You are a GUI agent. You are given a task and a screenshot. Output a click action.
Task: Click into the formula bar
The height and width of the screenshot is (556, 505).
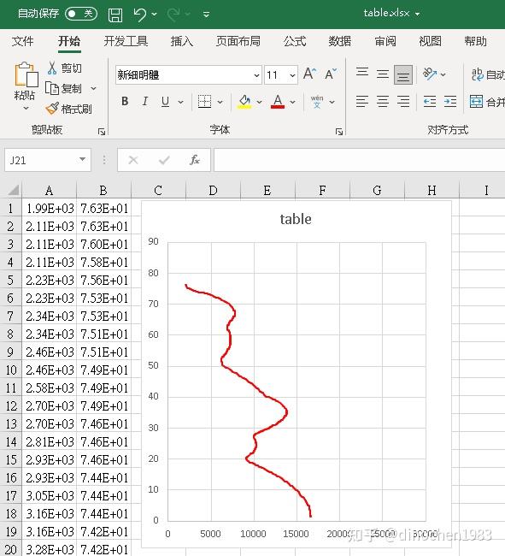(360, 160)
